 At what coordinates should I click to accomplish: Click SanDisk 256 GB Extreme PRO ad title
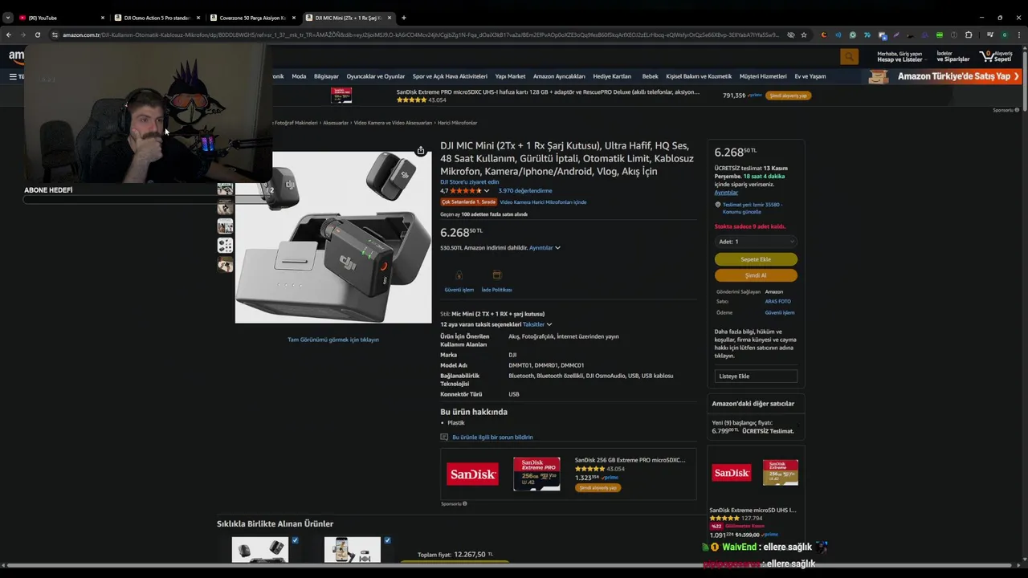630,460
